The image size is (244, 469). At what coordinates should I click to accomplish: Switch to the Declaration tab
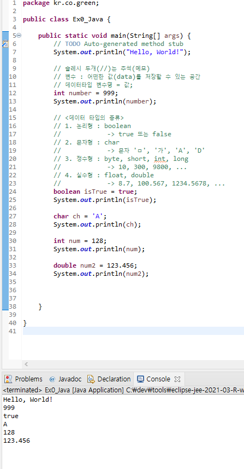[109, 379]
